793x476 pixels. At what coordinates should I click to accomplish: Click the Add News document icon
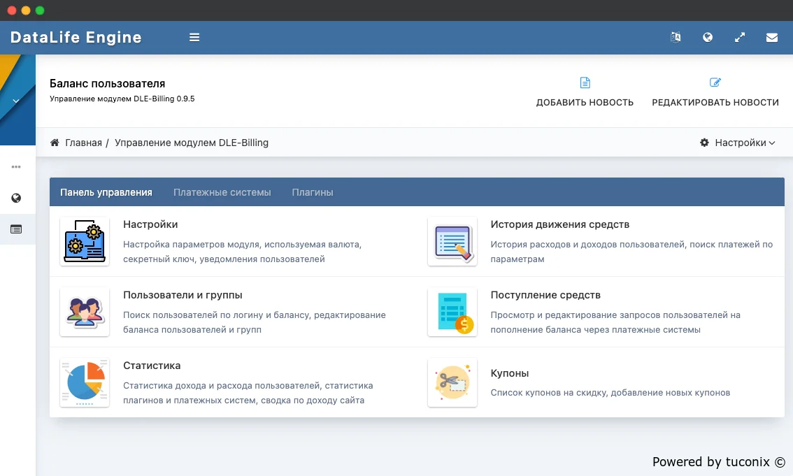(585, 82)
